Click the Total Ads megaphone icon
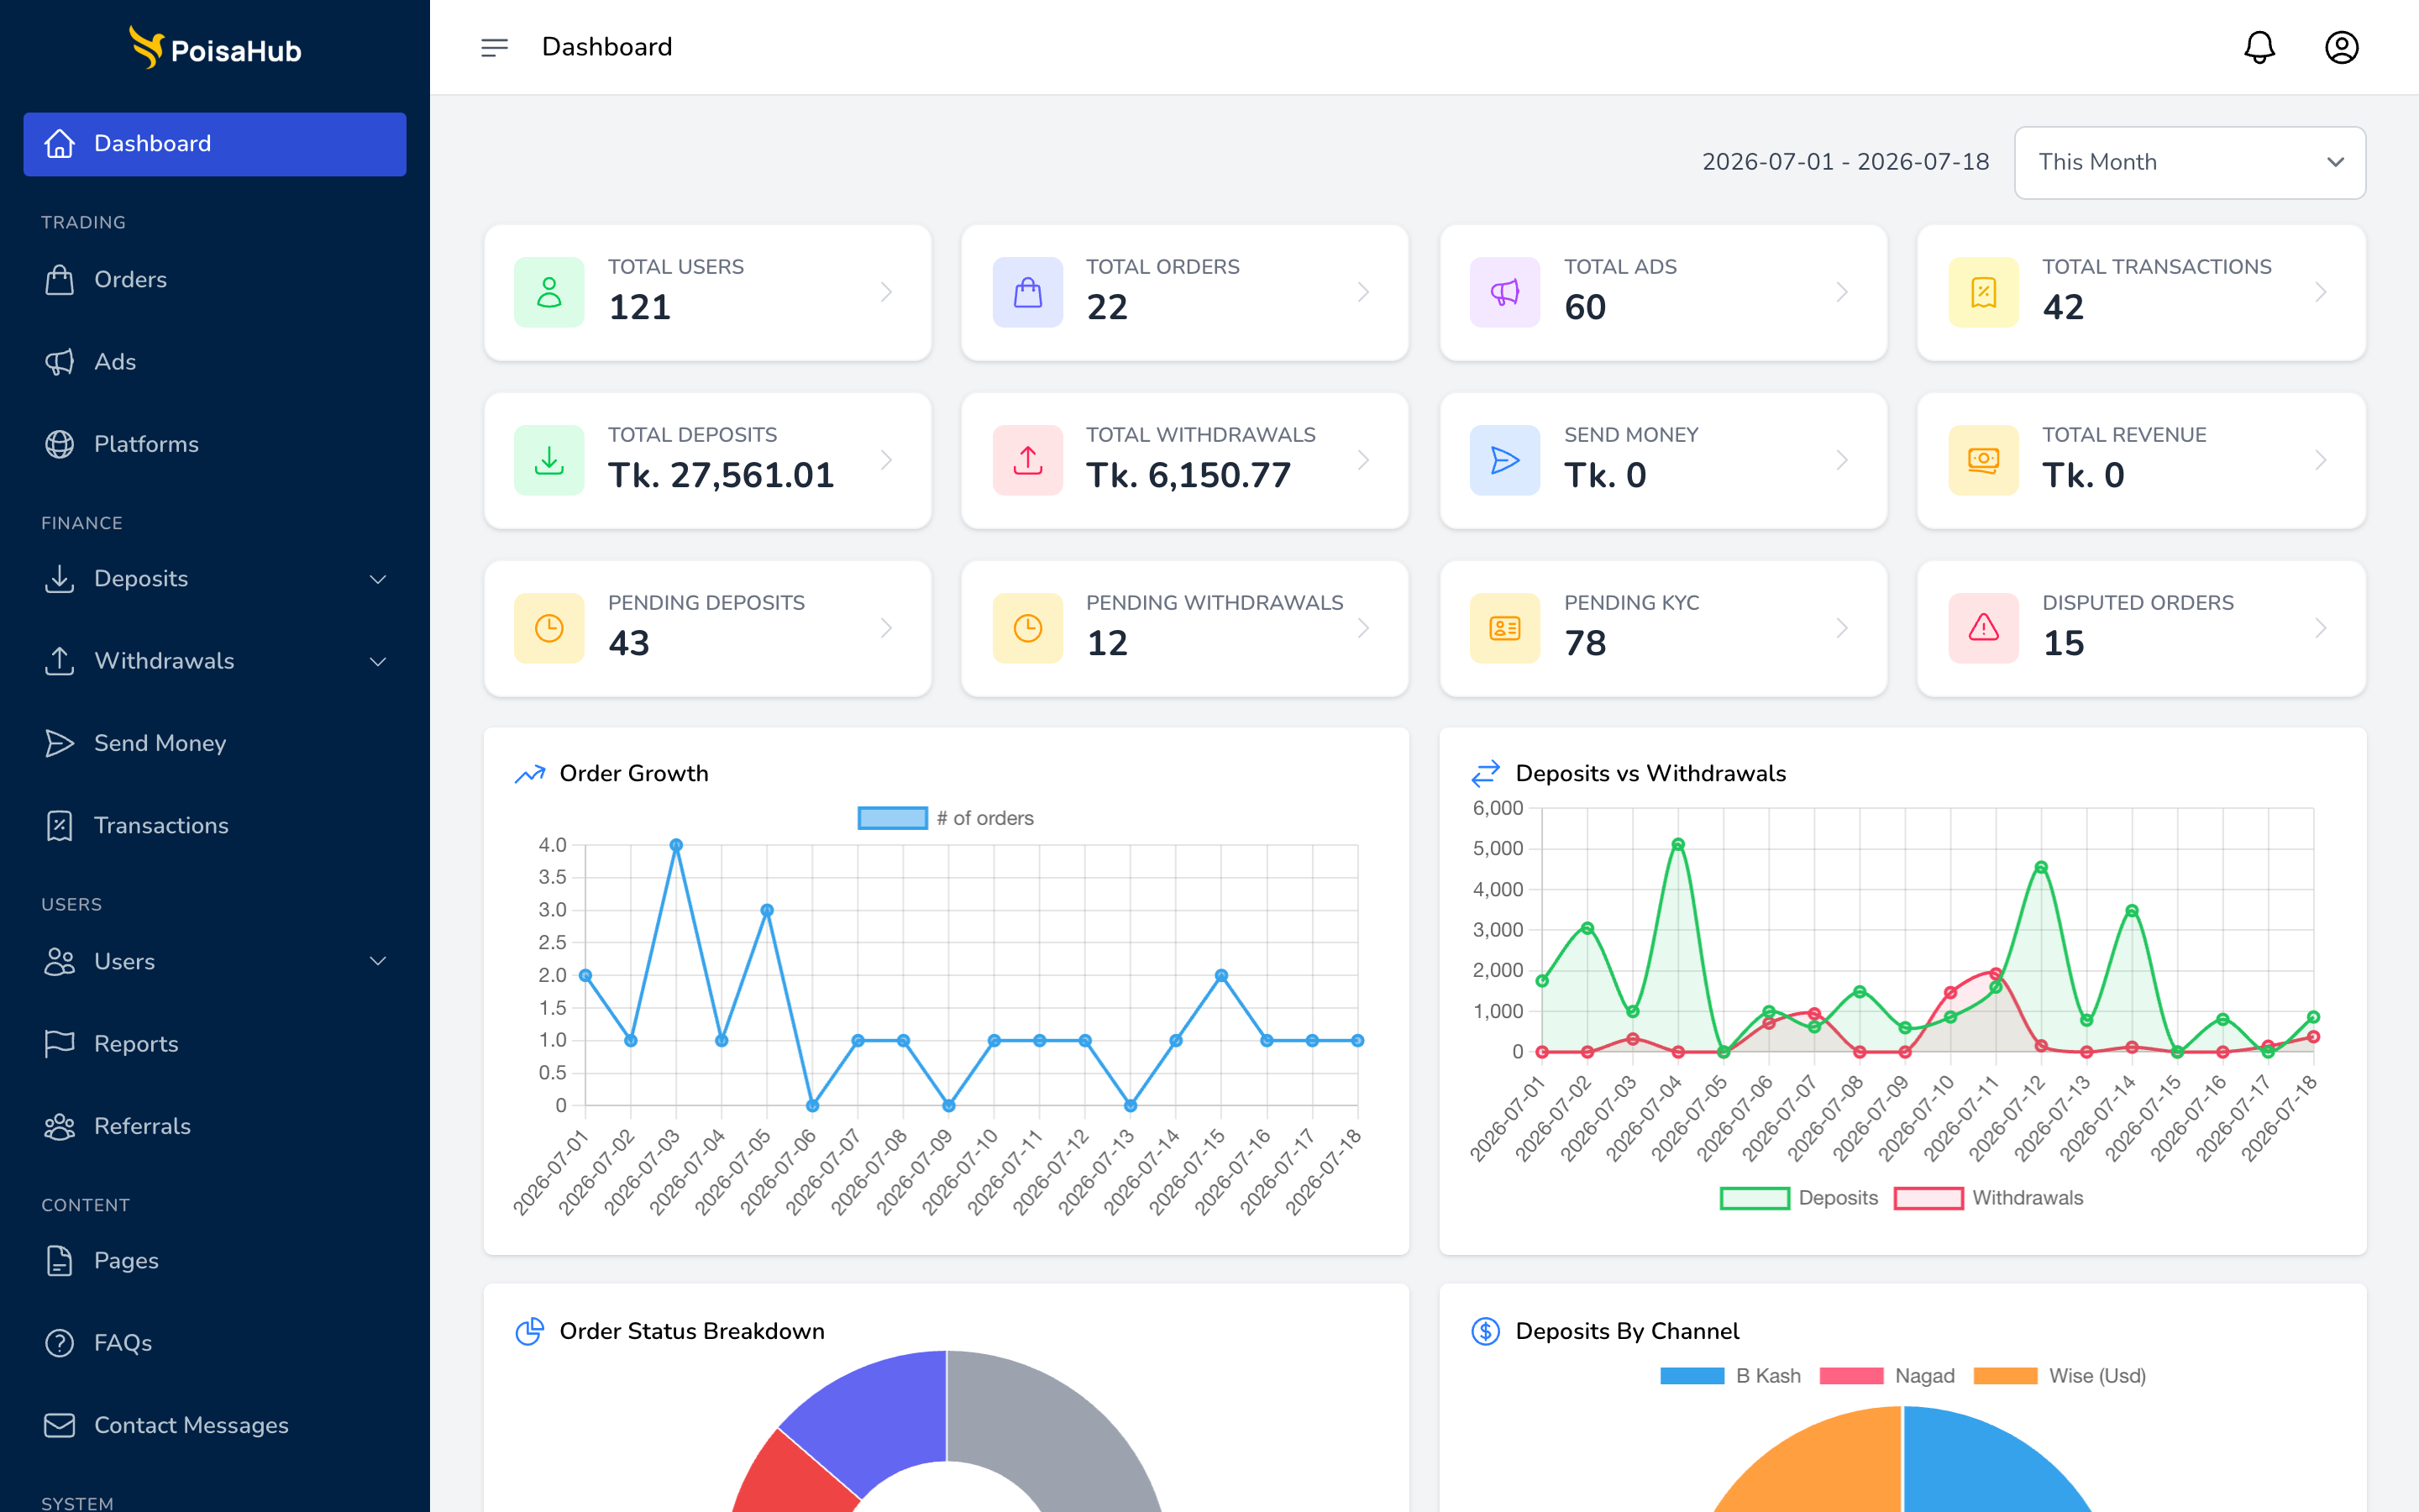The height and width of the screenshot is (1512, 2419). [x=1504, y=292]
